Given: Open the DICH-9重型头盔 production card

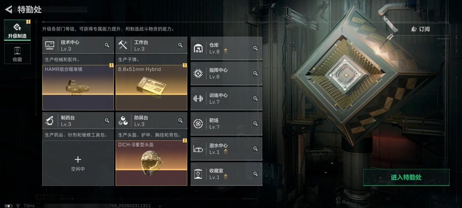Looking at the screenshot, I should 151,163.
